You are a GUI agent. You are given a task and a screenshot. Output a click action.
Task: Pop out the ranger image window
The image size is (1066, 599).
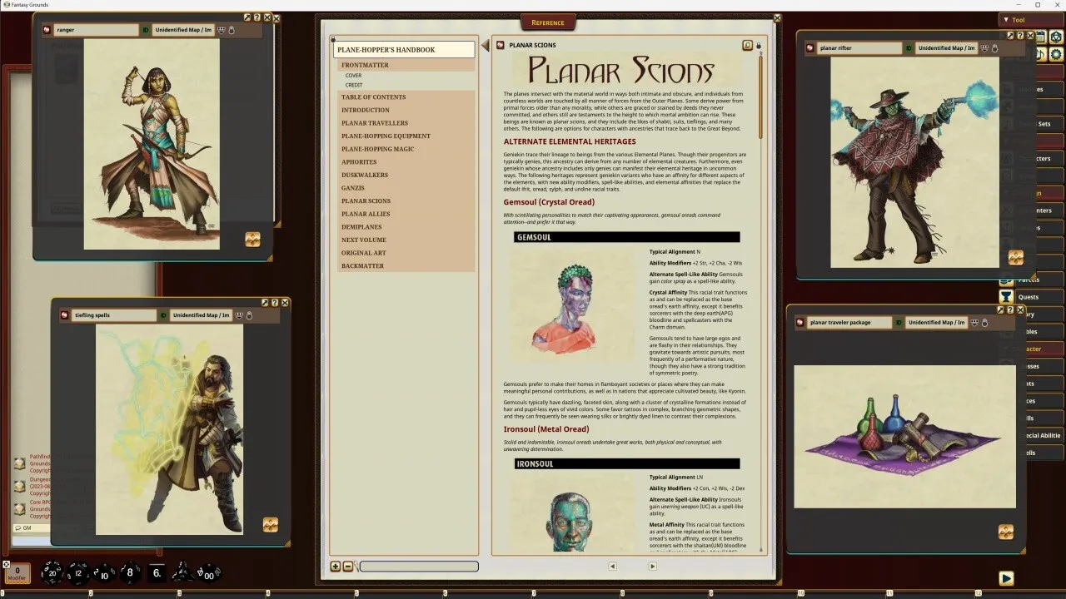coord(247,17)
